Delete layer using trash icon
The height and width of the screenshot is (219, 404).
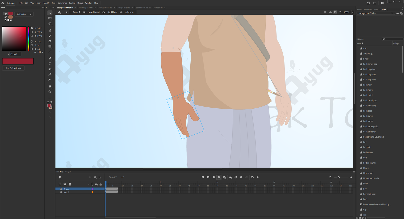pos(70,184)
